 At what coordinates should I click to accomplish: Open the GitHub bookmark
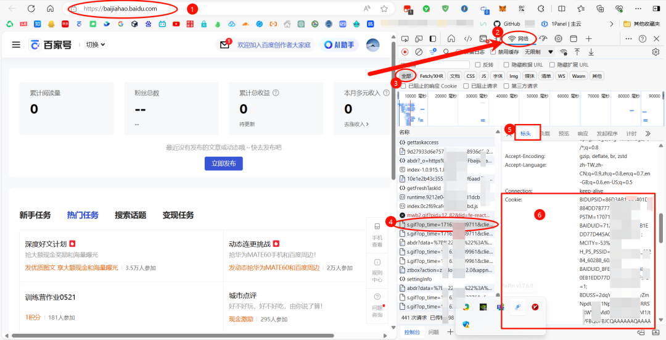click(507, 24)
